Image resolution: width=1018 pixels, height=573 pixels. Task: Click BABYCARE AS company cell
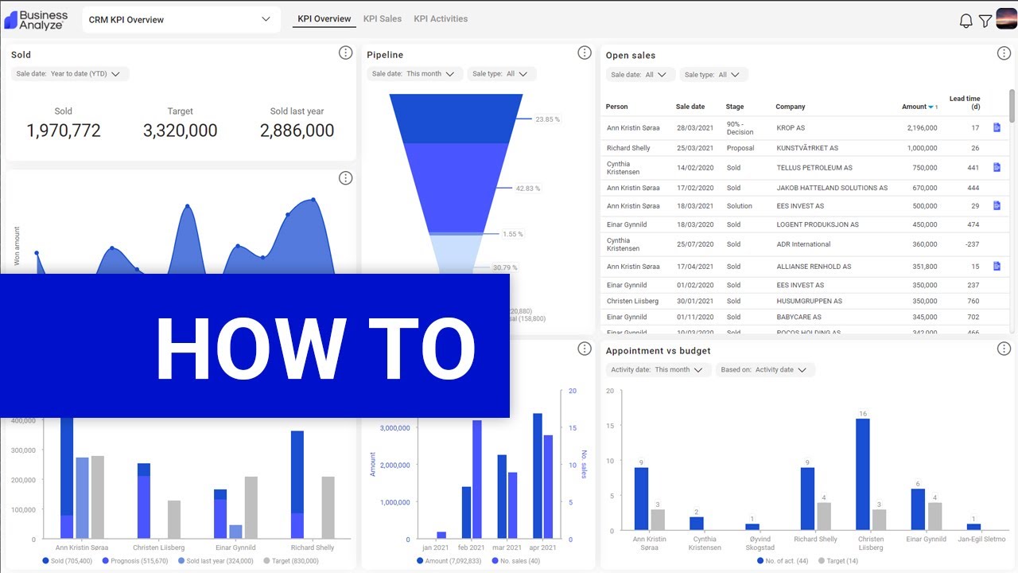[799, 317]
